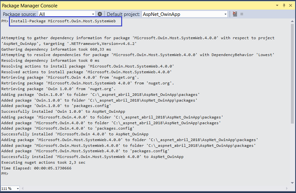Clear the Package Manager Console output
Image resolution: width=296 pixels, height=193 pixels.
pyautogui.click(x=235, y=14)
